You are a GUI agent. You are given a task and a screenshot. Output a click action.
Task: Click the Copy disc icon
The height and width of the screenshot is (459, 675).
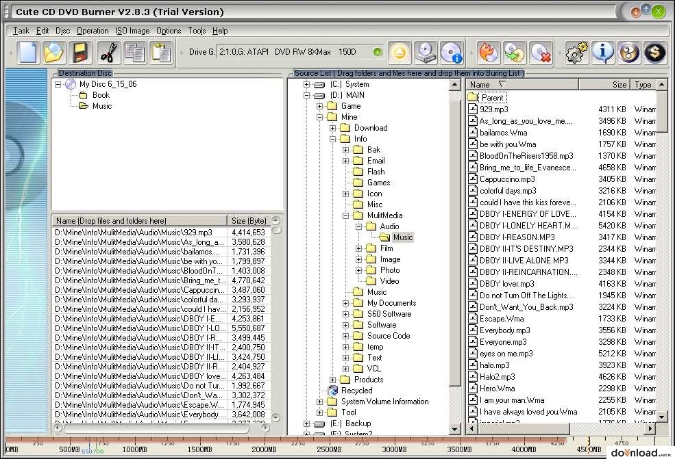coord(515,53)
